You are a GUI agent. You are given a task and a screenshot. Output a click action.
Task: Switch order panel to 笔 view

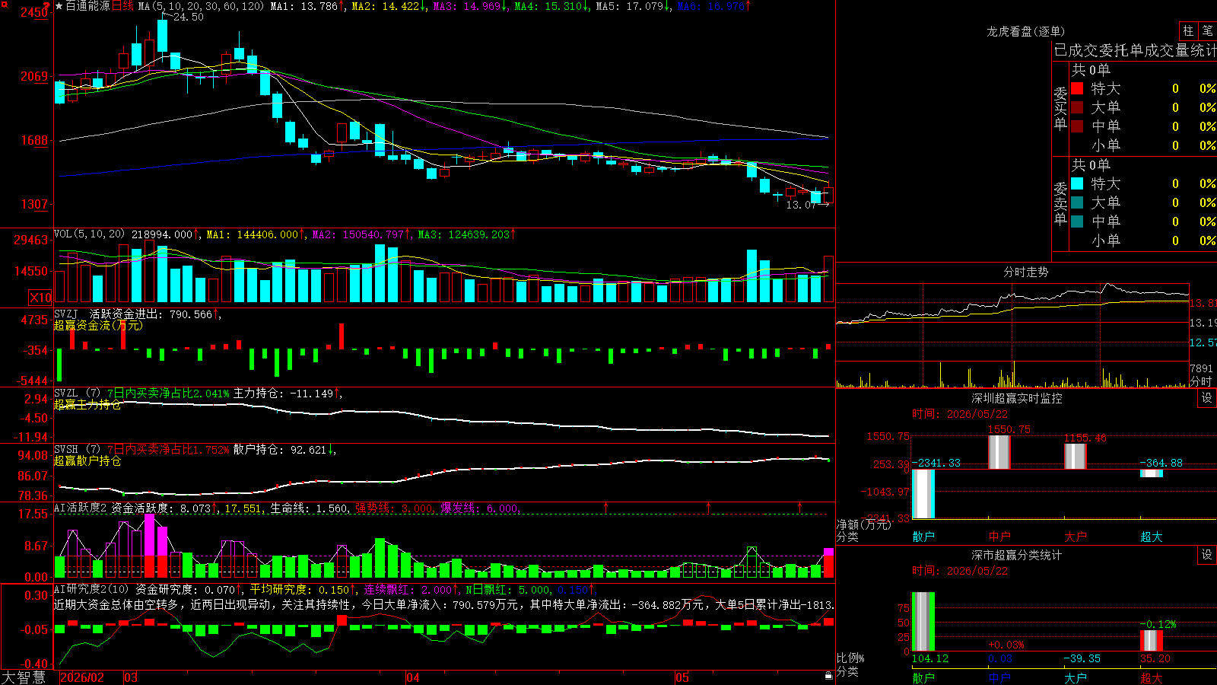[x=1207, y=31]
